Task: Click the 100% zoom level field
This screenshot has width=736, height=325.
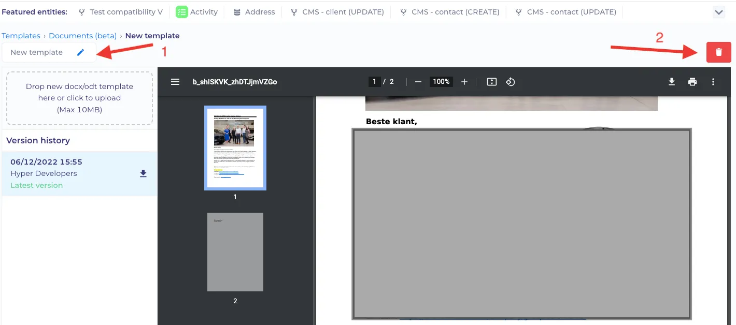Action: (x=441, y=82)
